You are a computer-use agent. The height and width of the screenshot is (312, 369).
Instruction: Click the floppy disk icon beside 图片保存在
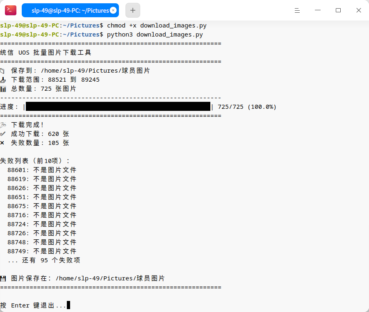[3, 278]
